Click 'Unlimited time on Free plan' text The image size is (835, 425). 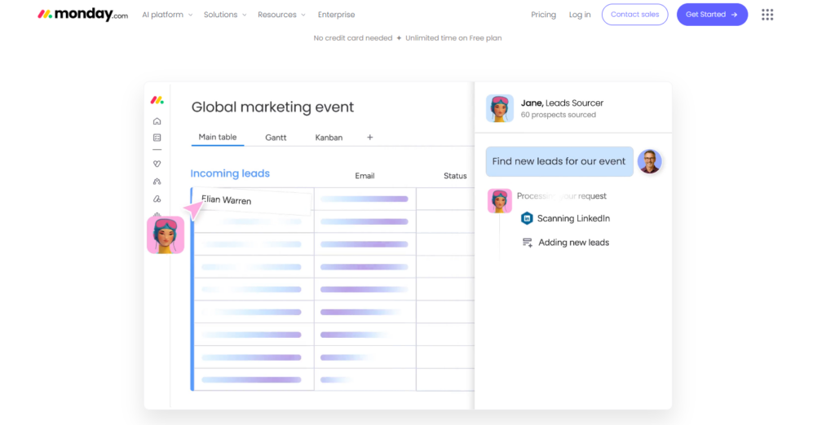pos(453,37)
